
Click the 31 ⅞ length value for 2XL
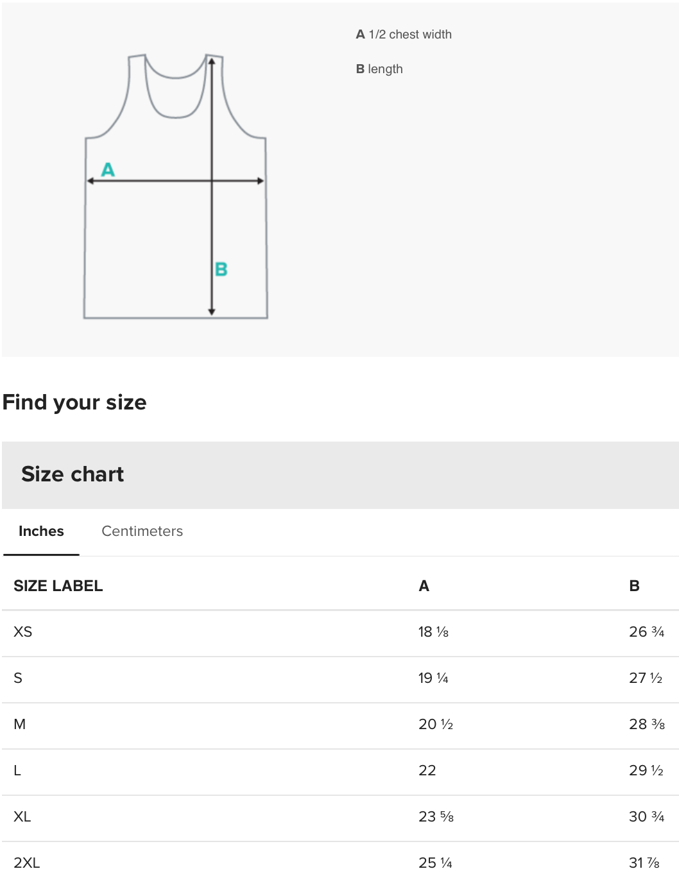pos(644,863)
